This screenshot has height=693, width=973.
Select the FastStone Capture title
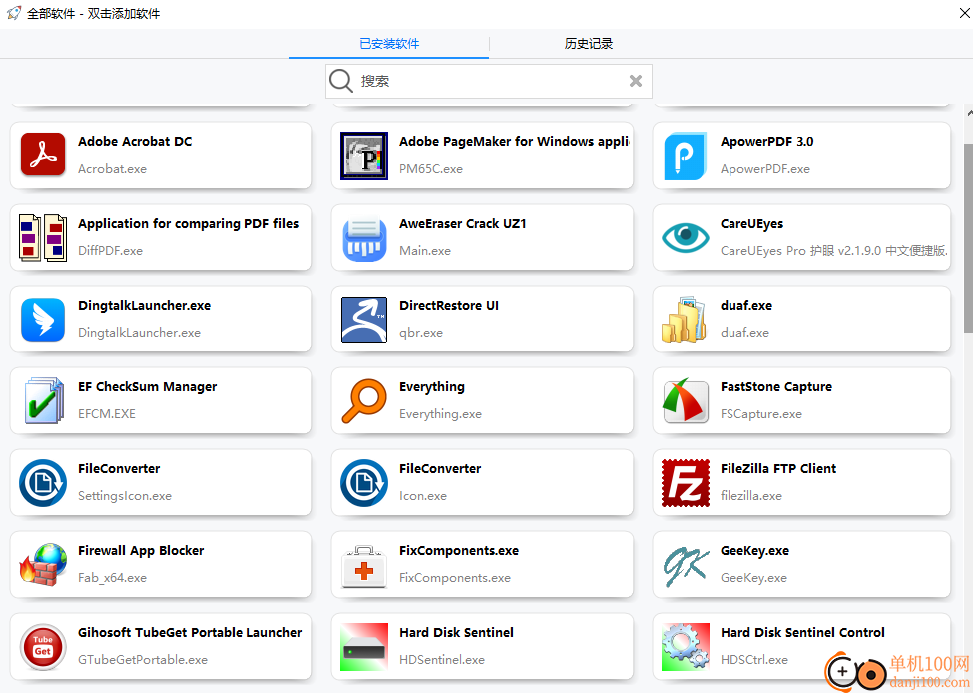coord(775,387)
